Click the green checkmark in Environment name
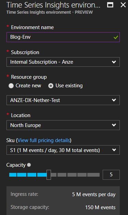 coord(116,37)
